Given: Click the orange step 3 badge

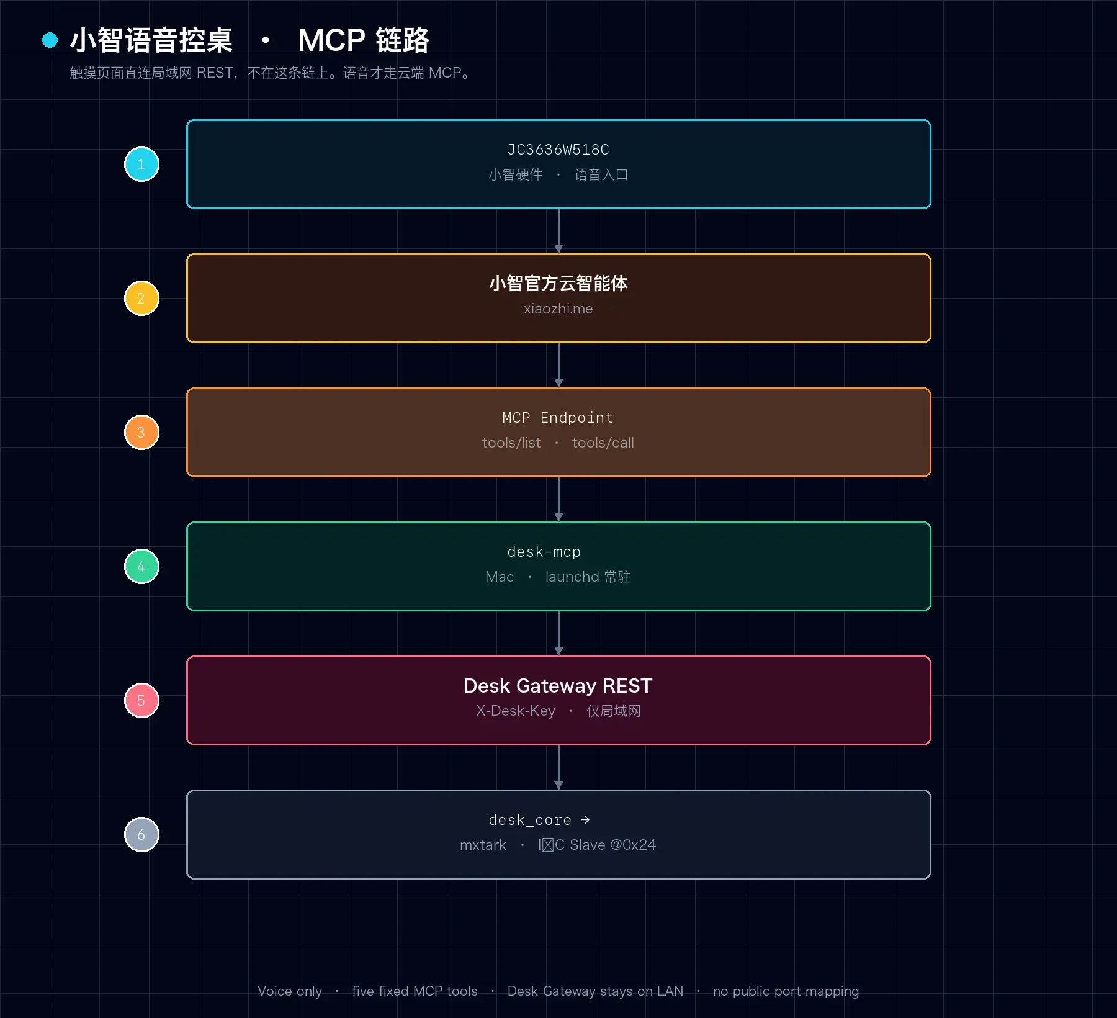Looking at the screenshot, I should point(141,433).
